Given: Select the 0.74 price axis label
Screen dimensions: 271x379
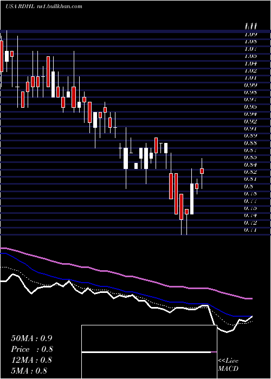Looking at the screenshot, I should 250,215.
